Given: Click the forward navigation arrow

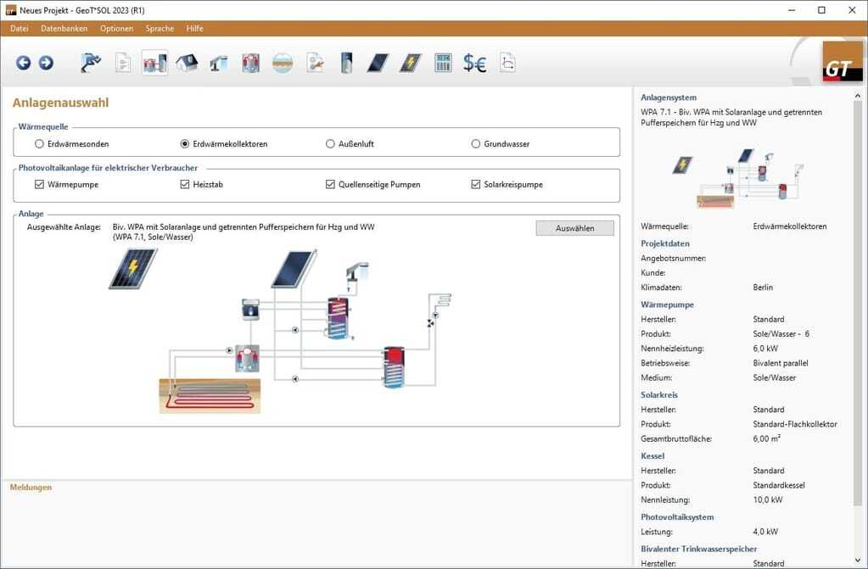Looking at the screenshot, I should [46, 63].
